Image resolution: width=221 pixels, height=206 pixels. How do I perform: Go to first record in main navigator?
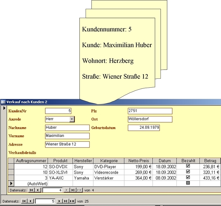click(24, 201)
